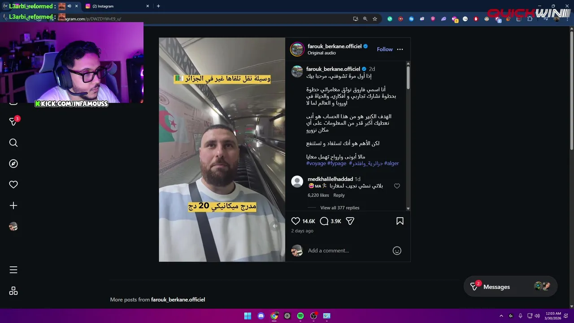
Task: Create new post with plus icon
Action: click(13, 205)
